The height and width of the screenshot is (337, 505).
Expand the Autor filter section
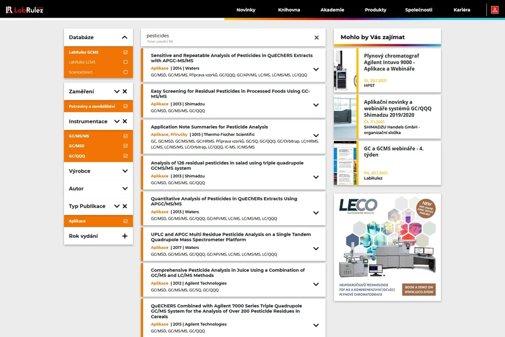125,188
